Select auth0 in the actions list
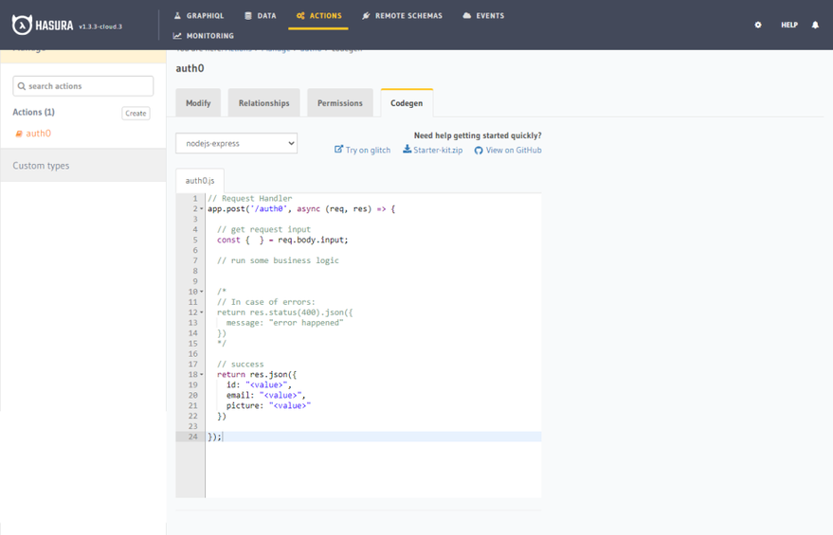 38,134
